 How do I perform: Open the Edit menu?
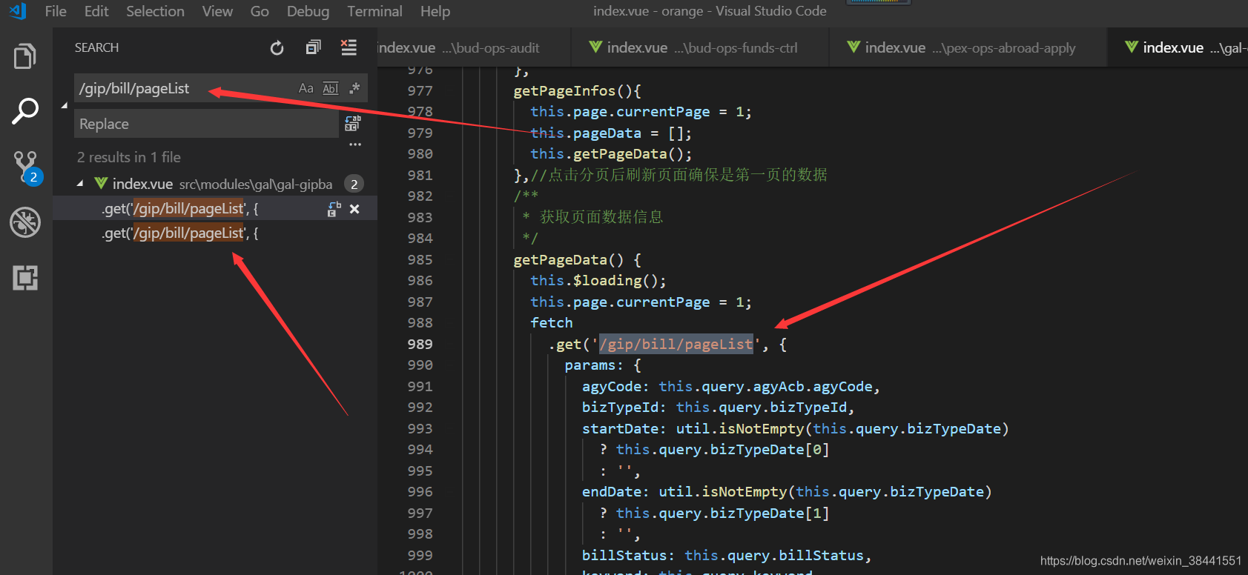pos(96,11)
